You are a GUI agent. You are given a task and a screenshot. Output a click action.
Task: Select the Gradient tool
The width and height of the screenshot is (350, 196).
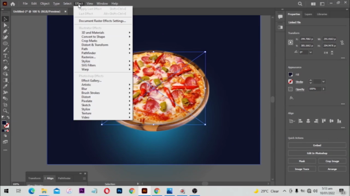pos(5,80)
